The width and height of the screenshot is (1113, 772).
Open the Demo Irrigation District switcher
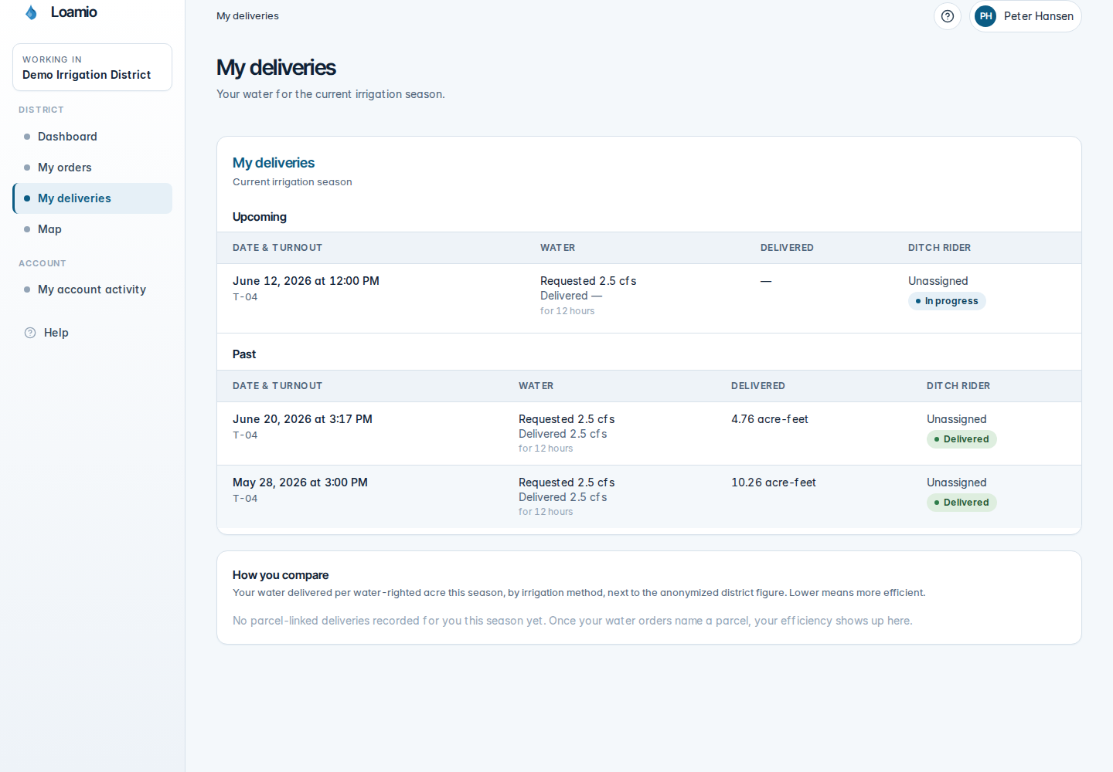tap(92, 67)
